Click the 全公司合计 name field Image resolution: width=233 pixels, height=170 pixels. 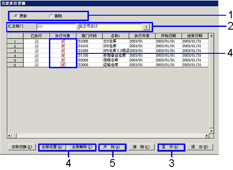[110, 27]
